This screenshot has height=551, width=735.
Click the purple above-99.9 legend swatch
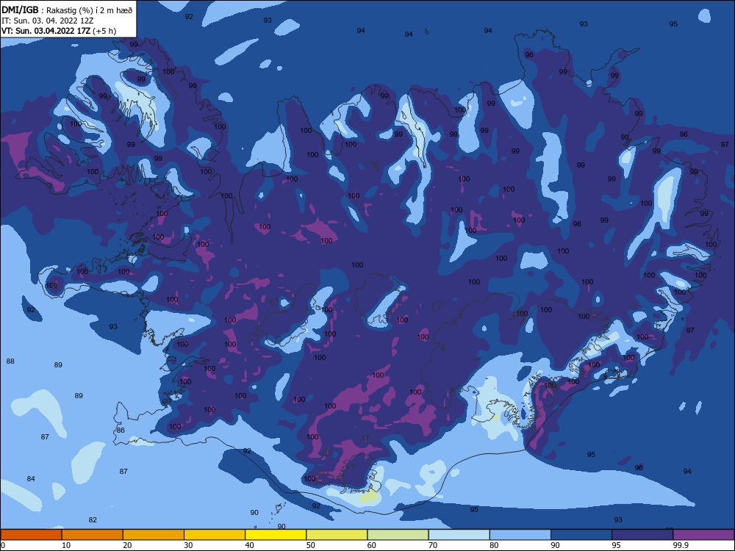pyautogui.click(x=703, y=535)
